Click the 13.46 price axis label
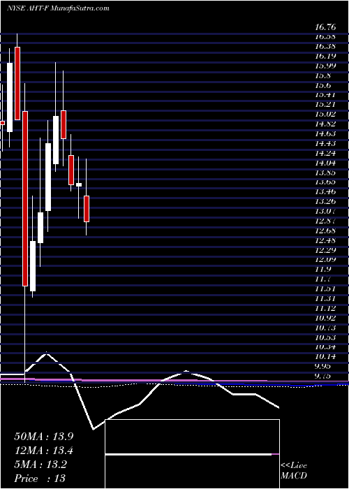Image resolution: width=349 pixels, height=489 pixels. pos(325,192)
